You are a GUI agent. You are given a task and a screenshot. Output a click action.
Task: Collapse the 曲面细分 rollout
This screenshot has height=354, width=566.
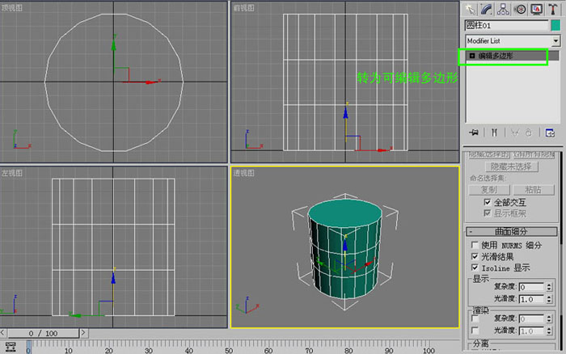coord(512,231)
